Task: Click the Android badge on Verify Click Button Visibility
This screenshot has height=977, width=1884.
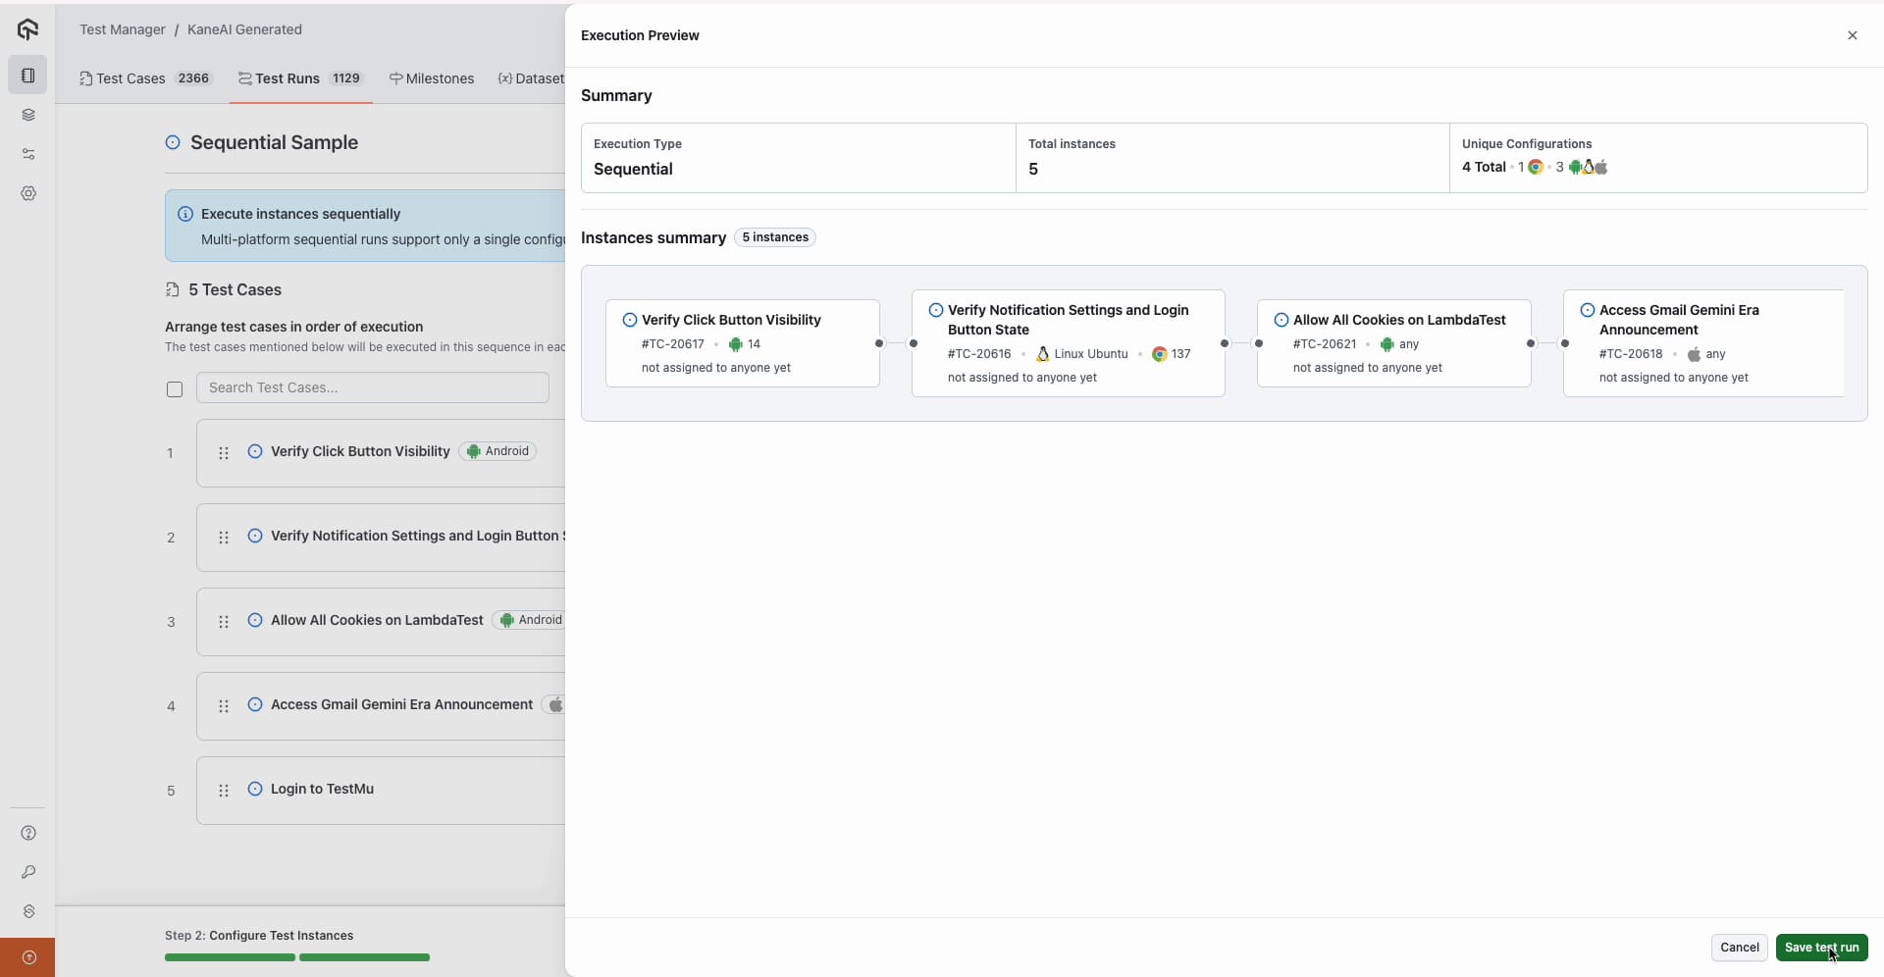Action: pos(497,451)
